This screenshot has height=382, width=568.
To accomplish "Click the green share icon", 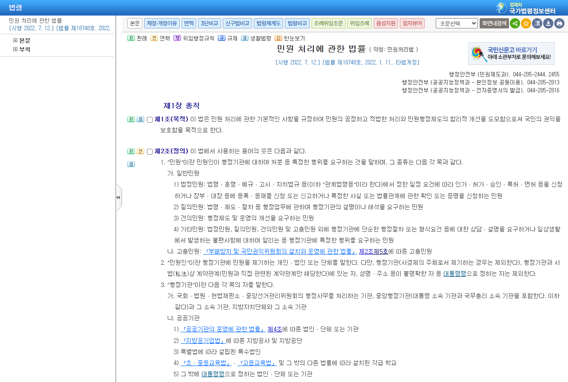I will click(x=515, y=24).
